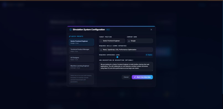Viewport: 223px width, 109px height.
Task: Focus the Target Position input field
Action: (x=112, y=41)
